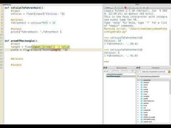The image size is (171, 128).
Task: Click the Running script path in shell
Action: (136, 30)
